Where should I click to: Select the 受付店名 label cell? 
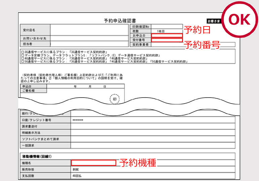pyautogui.click(x=35, y=30)
